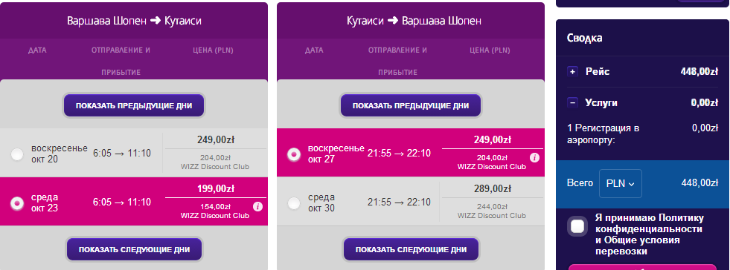Click the Сводка summary heading

(x=584, y=38)
